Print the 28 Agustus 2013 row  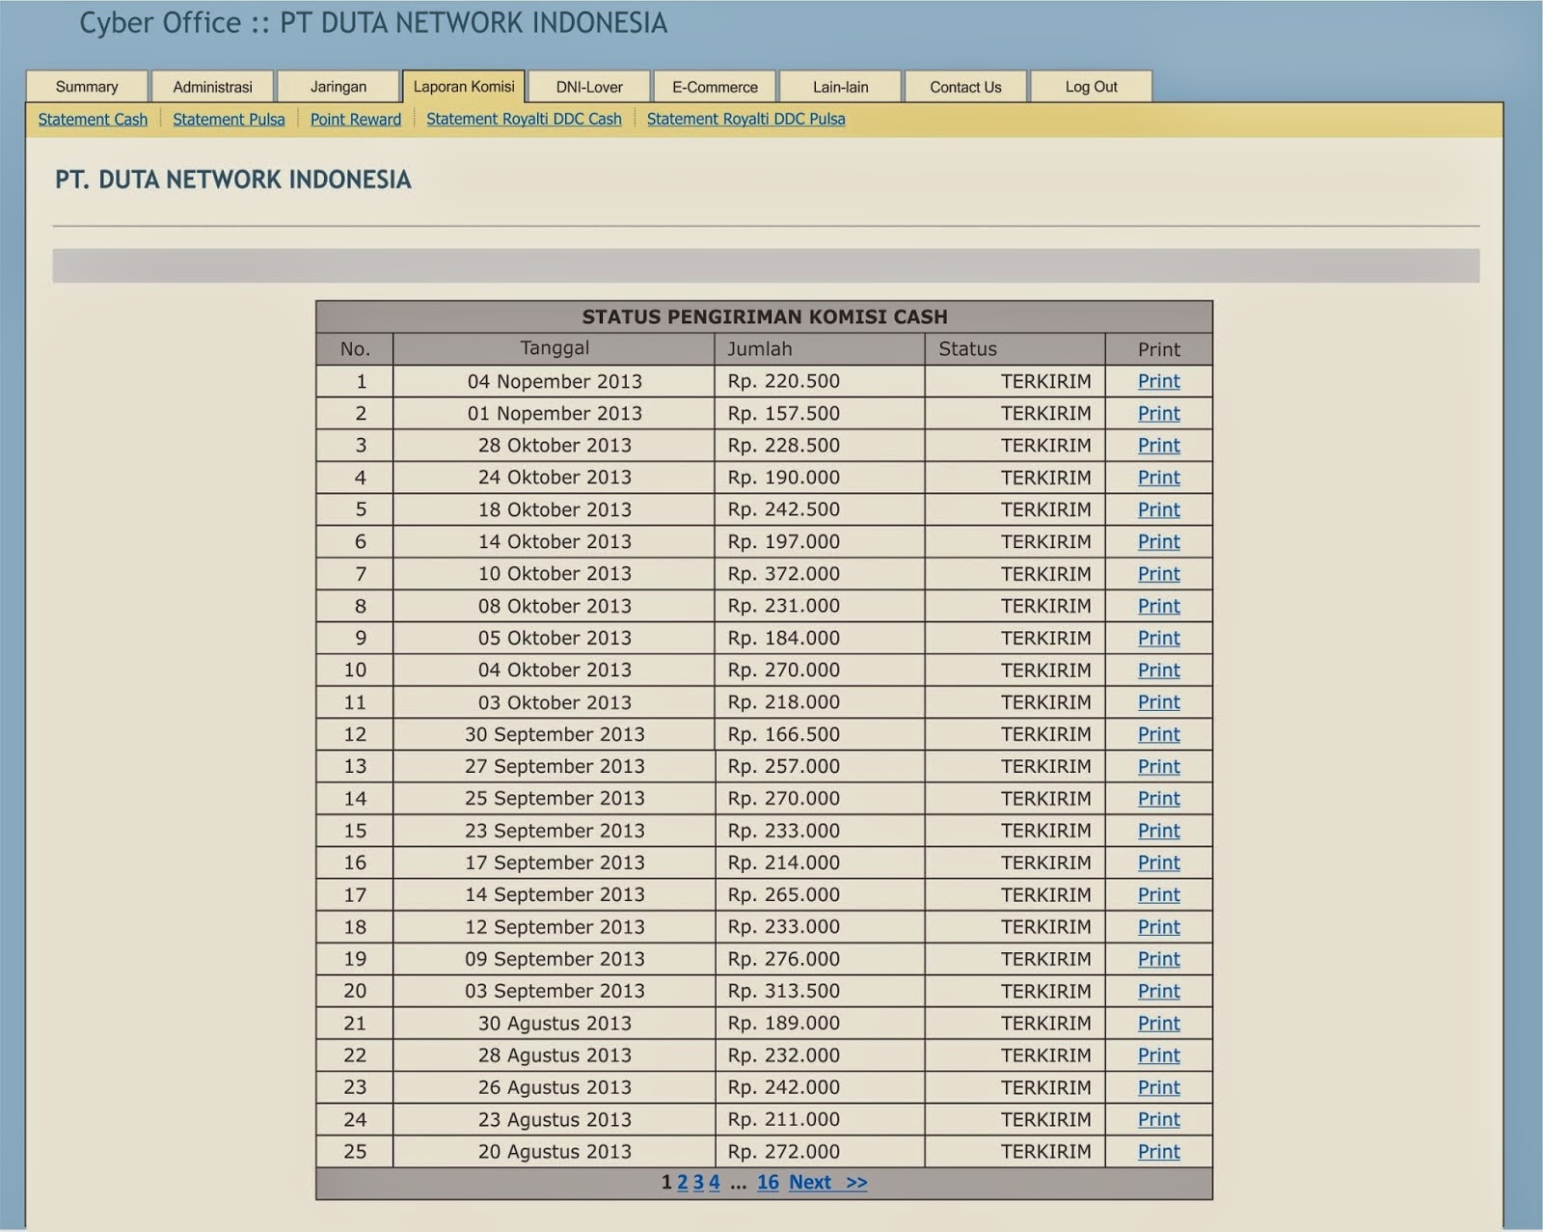pos(1158,1055)
